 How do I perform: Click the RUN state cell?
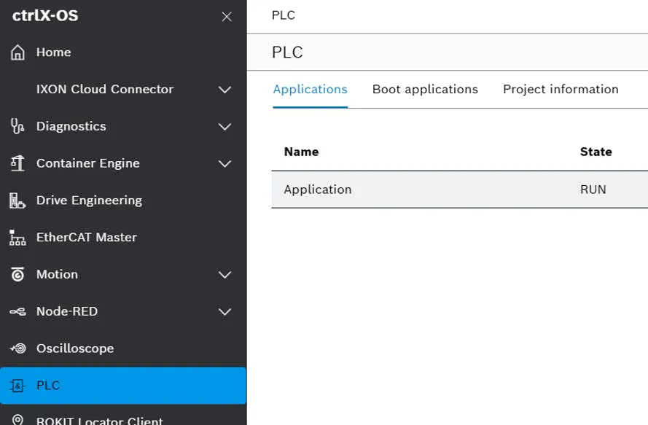click(x=593, y=190)
